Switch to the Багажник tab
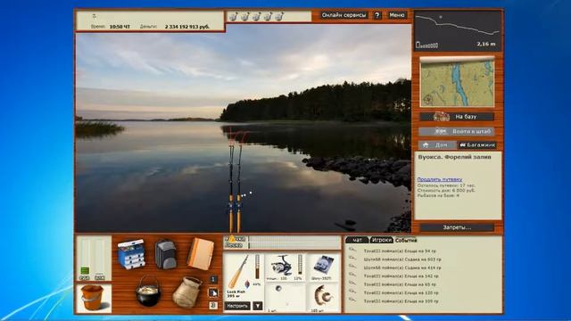The image size is (571, 321). [477, 144]
